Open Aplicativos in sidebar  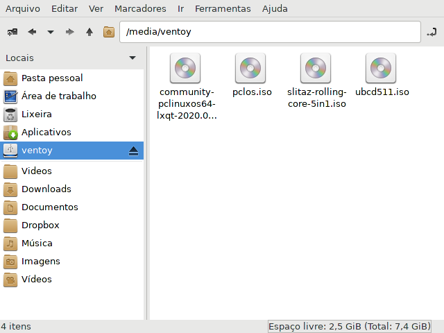pyautogui.click(x=72, y=133)
